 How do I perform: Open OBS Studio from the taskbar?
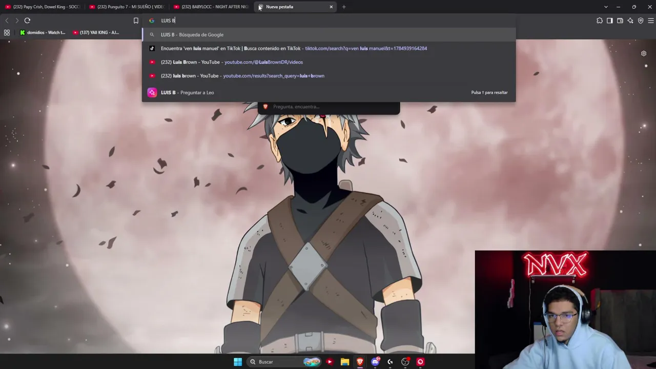pyautogui.click(x=405, y=362)
